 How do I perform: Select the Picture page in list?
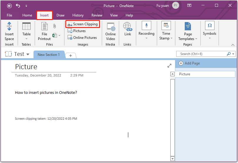(205, 74)
